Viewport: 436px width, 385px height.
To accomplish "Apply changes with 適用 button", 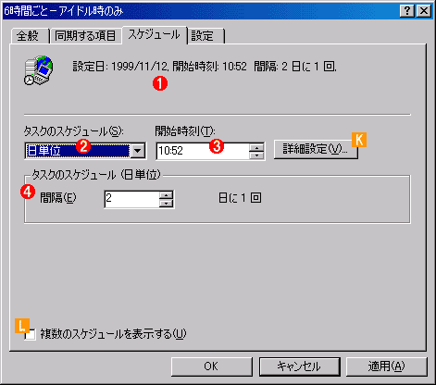I will (386, 366).
